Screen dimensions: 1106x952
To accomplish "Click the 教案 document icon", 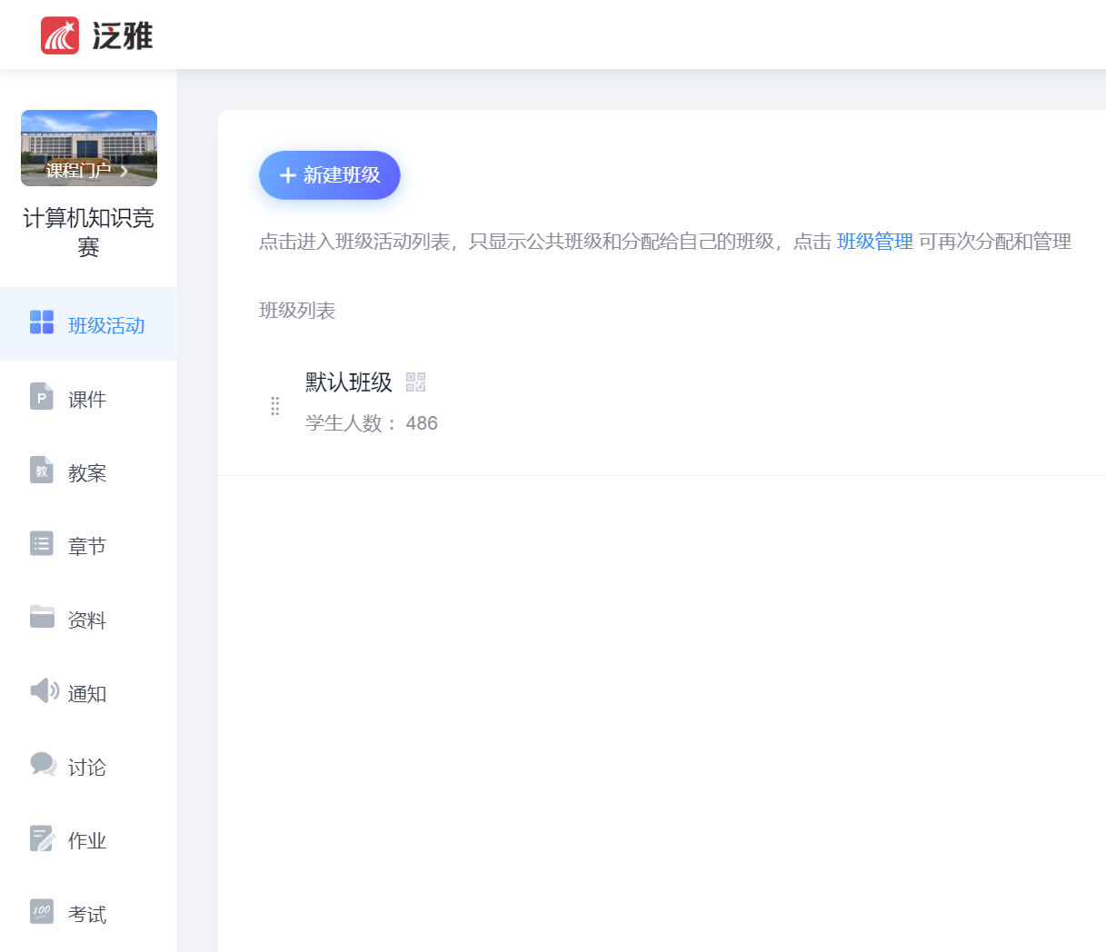I will coord(42,471).
